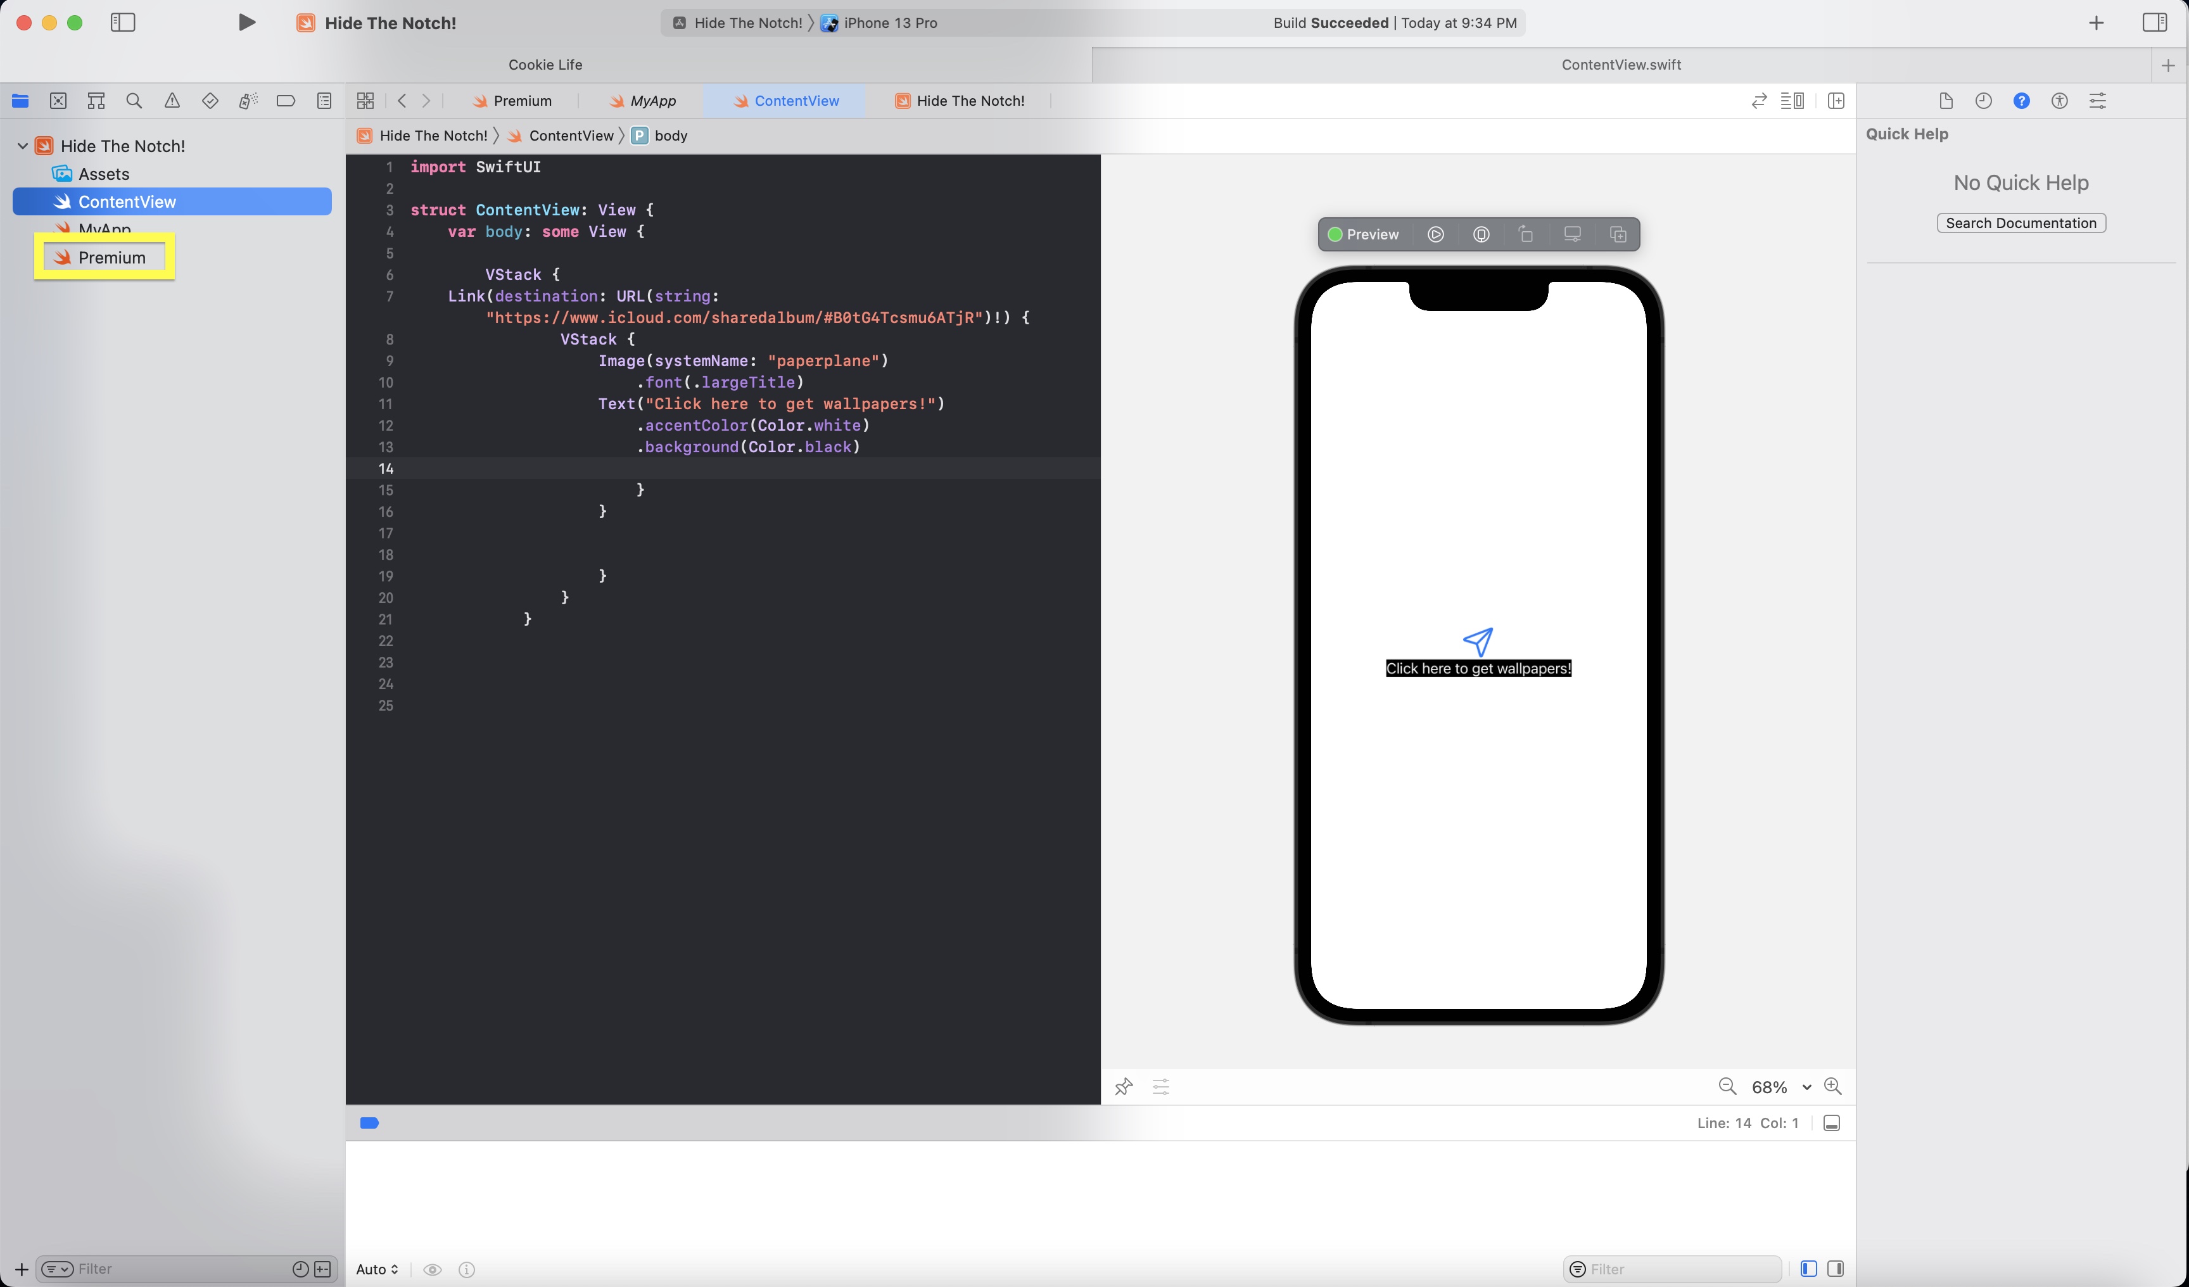2189x1287 pixels.
Task: Open the History inspector clock icon
Action: click(x=1983, y=101)
